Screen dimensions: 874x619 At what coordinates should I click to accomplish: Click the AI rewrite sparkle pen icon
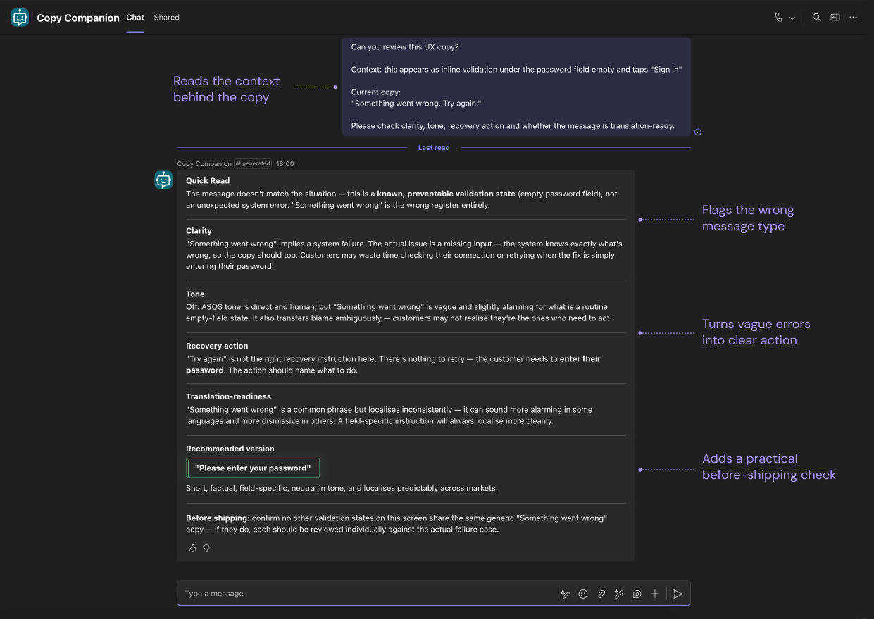point(619,594)
